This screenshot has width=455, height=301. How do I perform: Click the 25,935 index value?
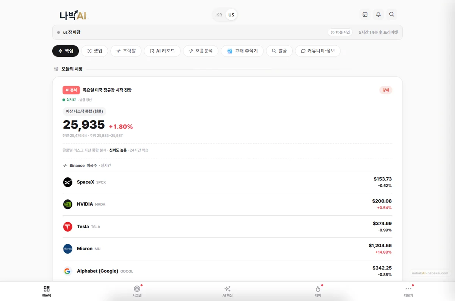point(84,125)
